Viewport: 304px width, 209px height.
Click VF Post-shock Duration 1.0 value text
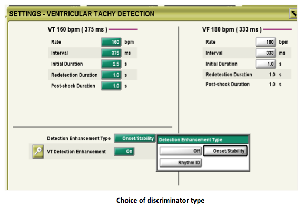(272, 85)
